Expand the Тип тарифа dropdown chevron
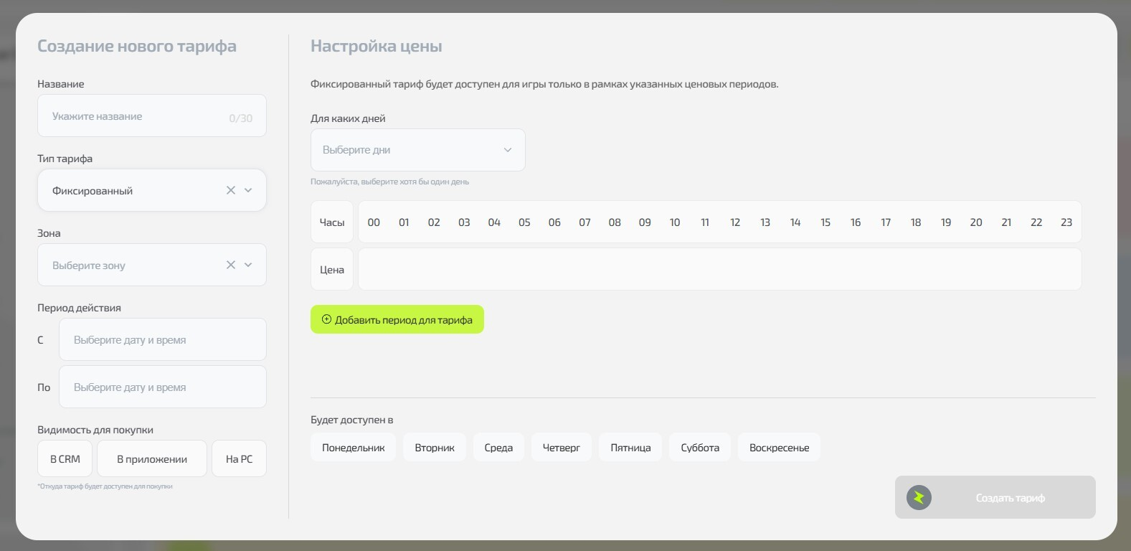1131x551 pixels. [x=248, y=190]
